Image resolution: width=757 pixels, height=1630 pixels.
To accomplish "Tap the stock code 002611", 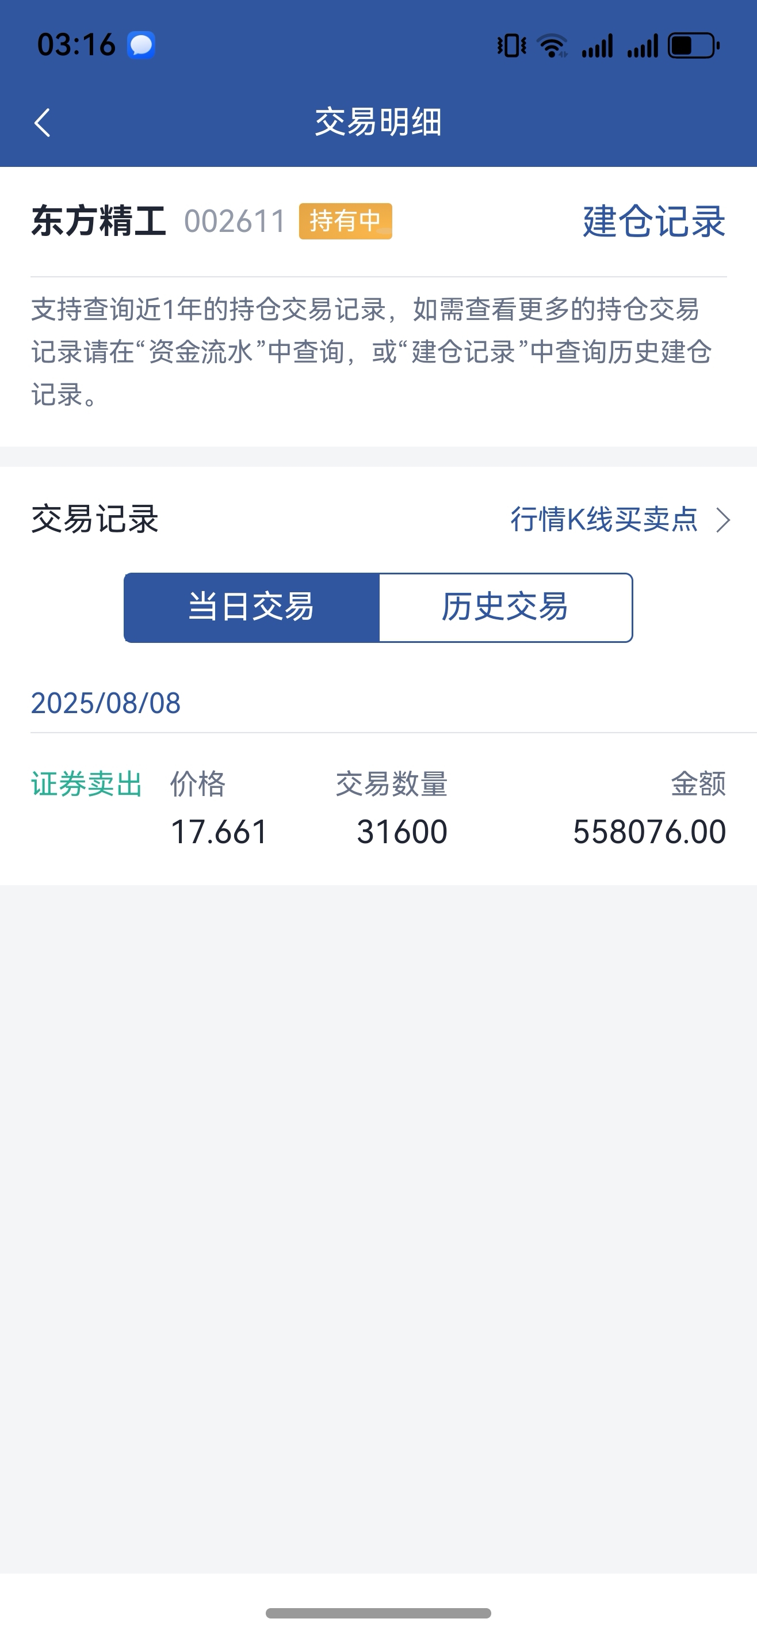I will (235, 222).
